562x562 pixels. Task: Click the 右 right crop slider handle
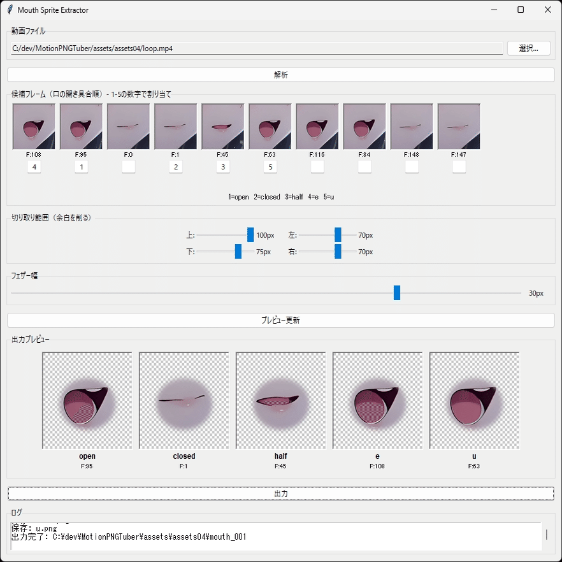pyautogui.click(x=338, y=251)
